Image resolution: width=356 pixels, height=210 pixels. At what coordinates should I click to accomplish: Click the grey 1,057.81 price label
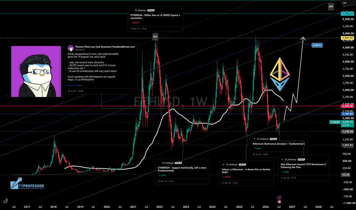coord(347,145)
